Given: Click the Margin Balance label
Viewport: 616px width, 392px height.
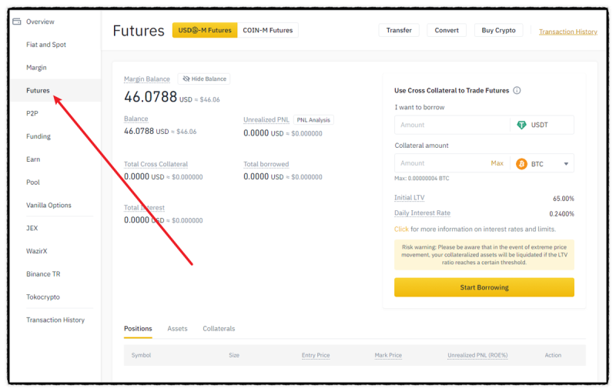Looking at the screenshot, I should click(147, 79).
